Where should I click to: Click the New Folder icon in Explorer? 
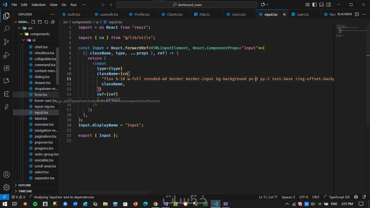(40, 22)
